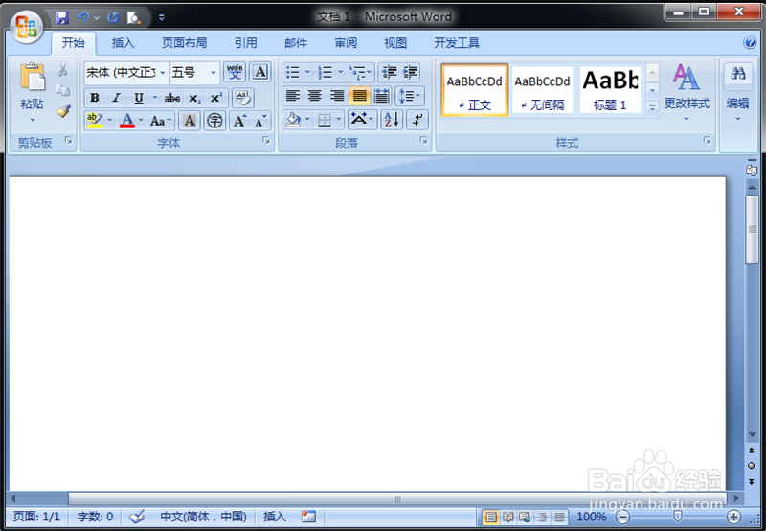Viewport: 766px width, 531px height.
Task: Expand the bullets list dropdown
Action: coord(307,72)
